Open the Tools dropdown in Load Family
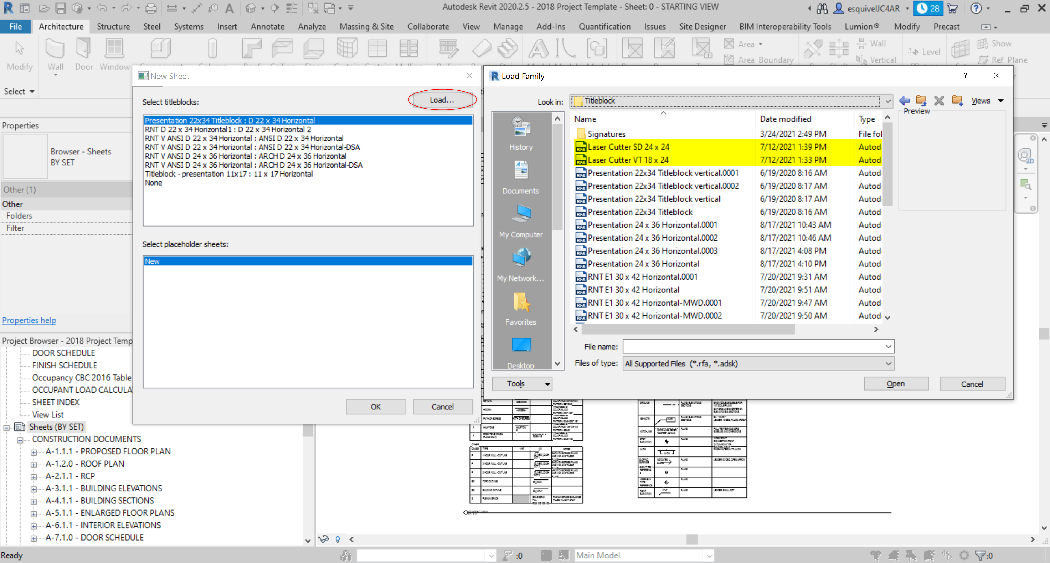This screenshot has height=563, width=1050. tap(522, 384)
